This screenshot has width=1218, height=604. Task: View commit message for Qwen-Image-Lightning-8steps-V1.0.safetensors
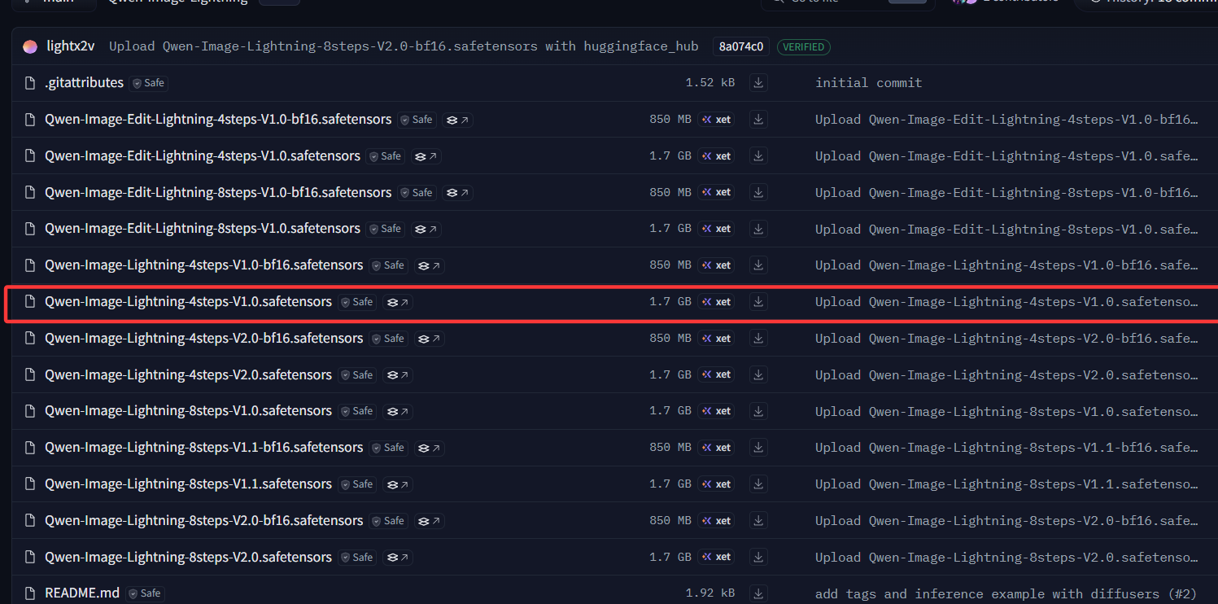pyautogui.click(x=1006, y=411)
